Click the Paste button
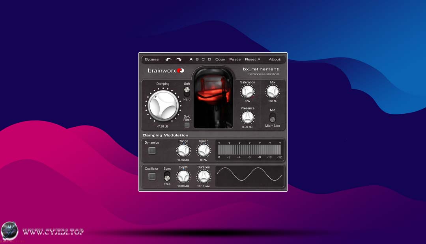Screen dimensions: 426x244 [x=235, y=59]
